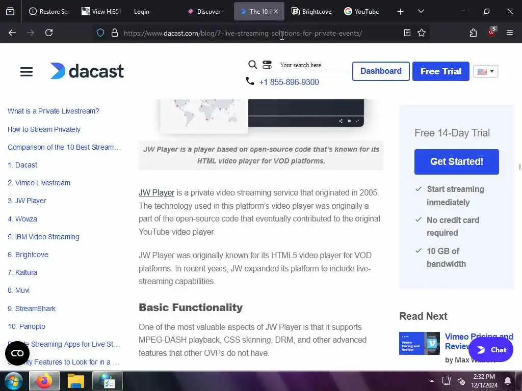This screenshot has height=391, width=522.
Task: Click the Vimeo Pricing thumbnail image
Action: pyautogui.click(x=420, y=344)
